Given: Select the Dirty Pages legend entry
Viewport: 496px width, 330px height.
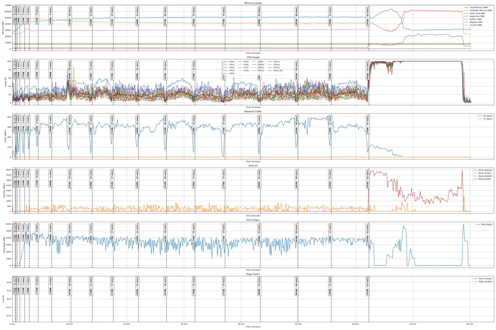Looking at the screenshot, I should 484,224.
